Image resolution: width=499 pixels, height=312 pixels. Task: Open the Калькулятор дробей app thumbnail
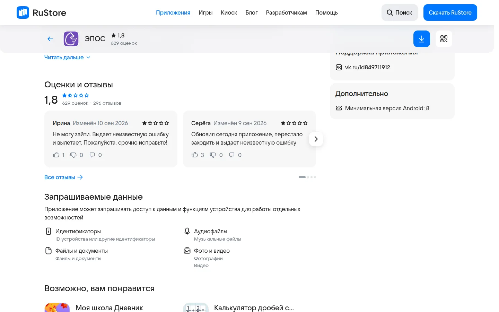click(x=196, y=307)
